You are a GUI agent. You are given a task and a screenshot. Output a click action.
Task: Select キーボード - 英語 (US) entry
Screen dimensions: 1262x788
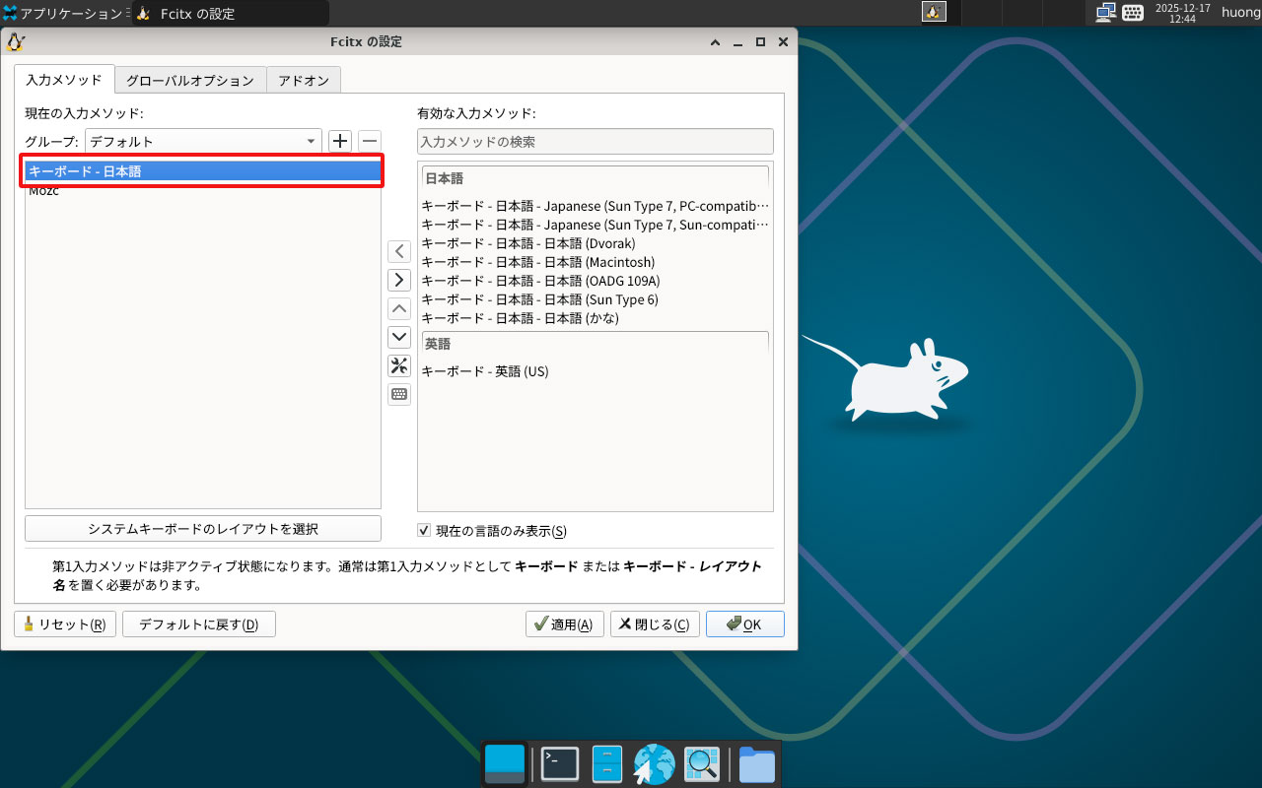coord(485,371)
